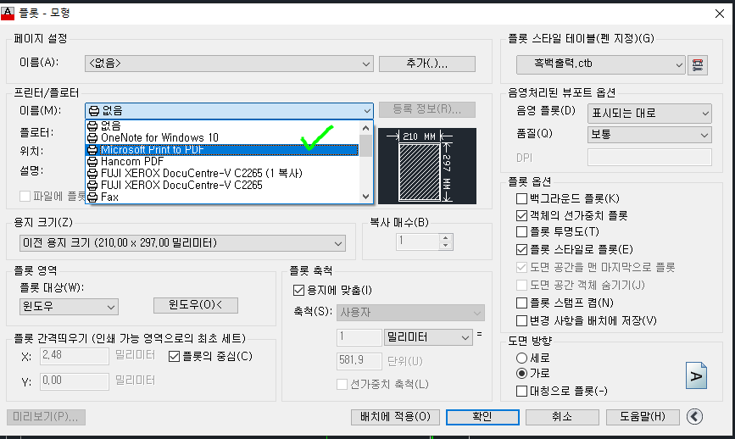Open the 음영 플롯 표시되는 대로 dropdown
735x439 pixels.
(x=649, y=114)
